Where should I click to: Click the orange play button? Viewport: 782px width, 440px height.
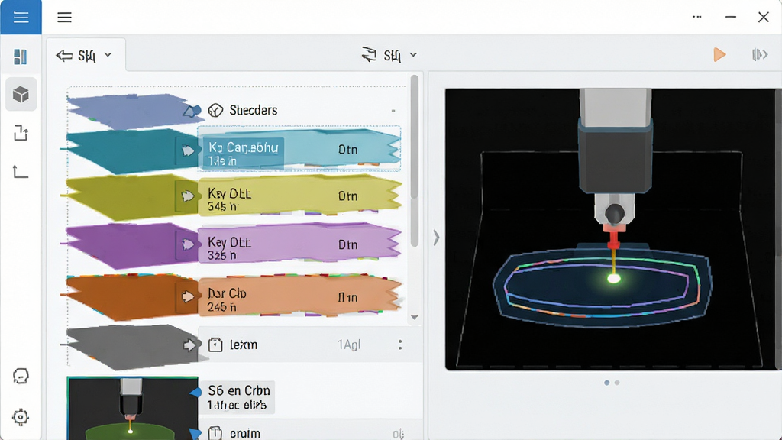pyautogui.click(x=719, y=54)
